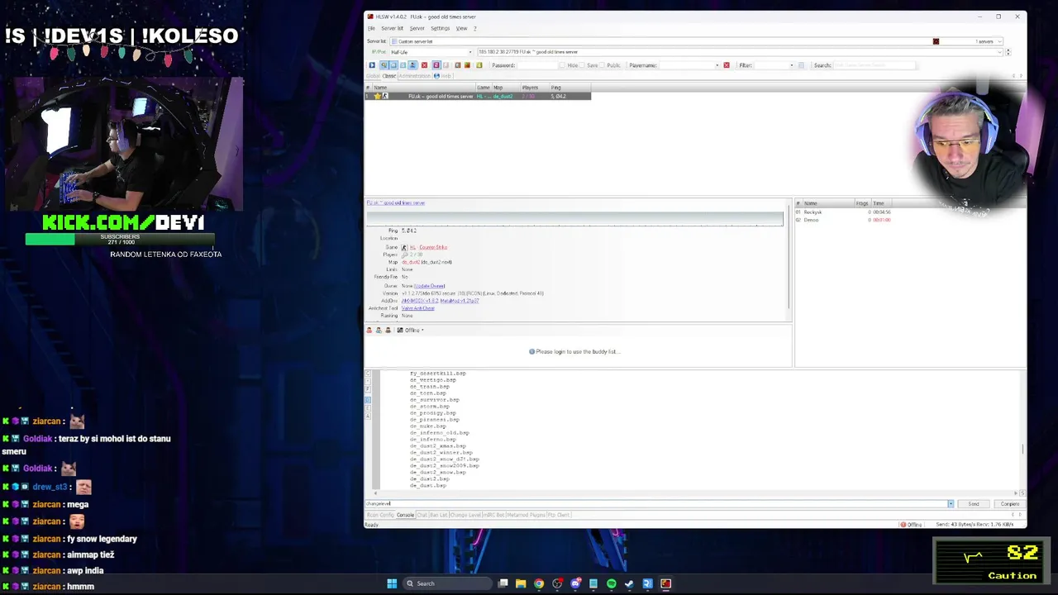Toggle the Hide password checkbox
This screenshot has height=595, width=1058.
pos(562,65)
